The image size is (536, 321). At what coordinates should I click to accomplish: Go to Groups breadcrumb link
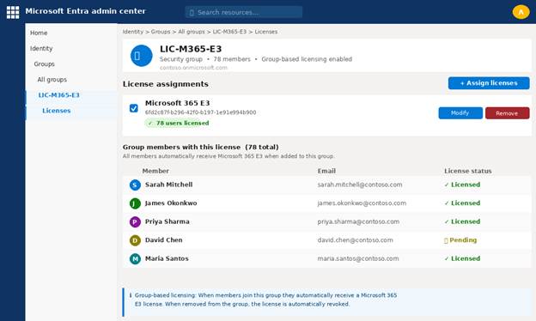click(161, 32)
